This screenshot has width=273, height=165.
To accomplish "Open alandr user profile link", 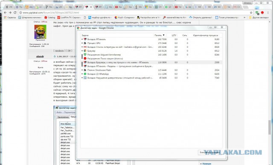I will (x=40, y=56).
